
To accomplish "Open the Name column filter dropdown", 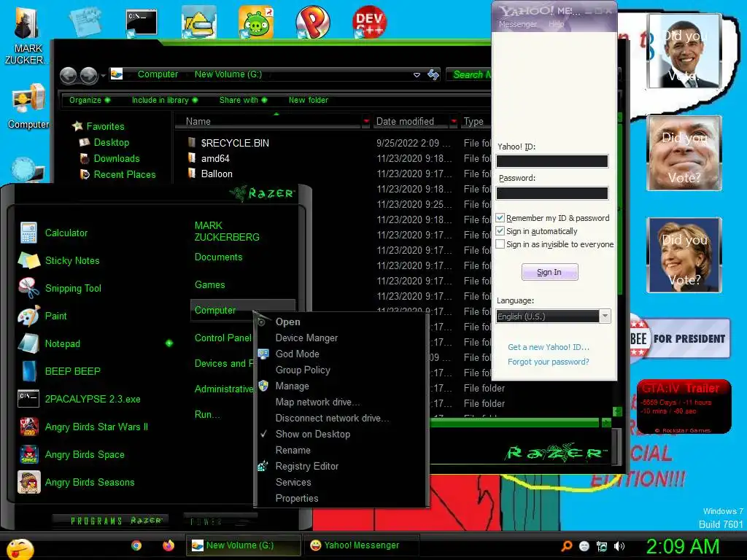I will [366, 122].
